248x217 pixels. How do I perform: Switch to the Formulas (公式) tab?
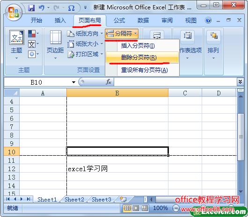point(119,21)
